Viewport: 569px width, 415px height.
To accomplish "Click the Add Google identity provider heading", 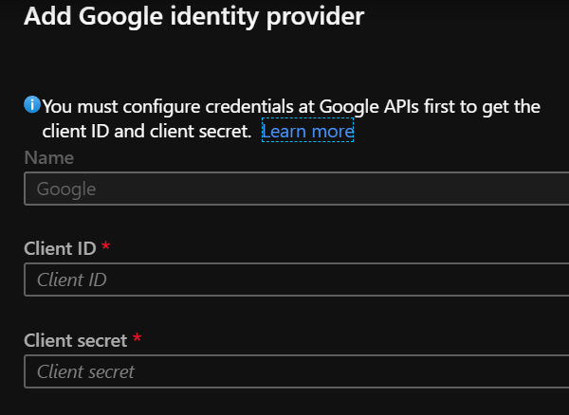I will click(x=193, y=17).
